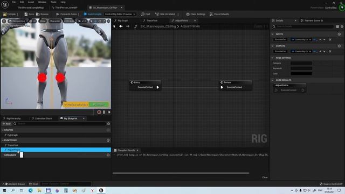Image resolution: width=345 pixels, height=194 pixels.
Task: Click the Find magnifier button
Action: coord(146,14)
